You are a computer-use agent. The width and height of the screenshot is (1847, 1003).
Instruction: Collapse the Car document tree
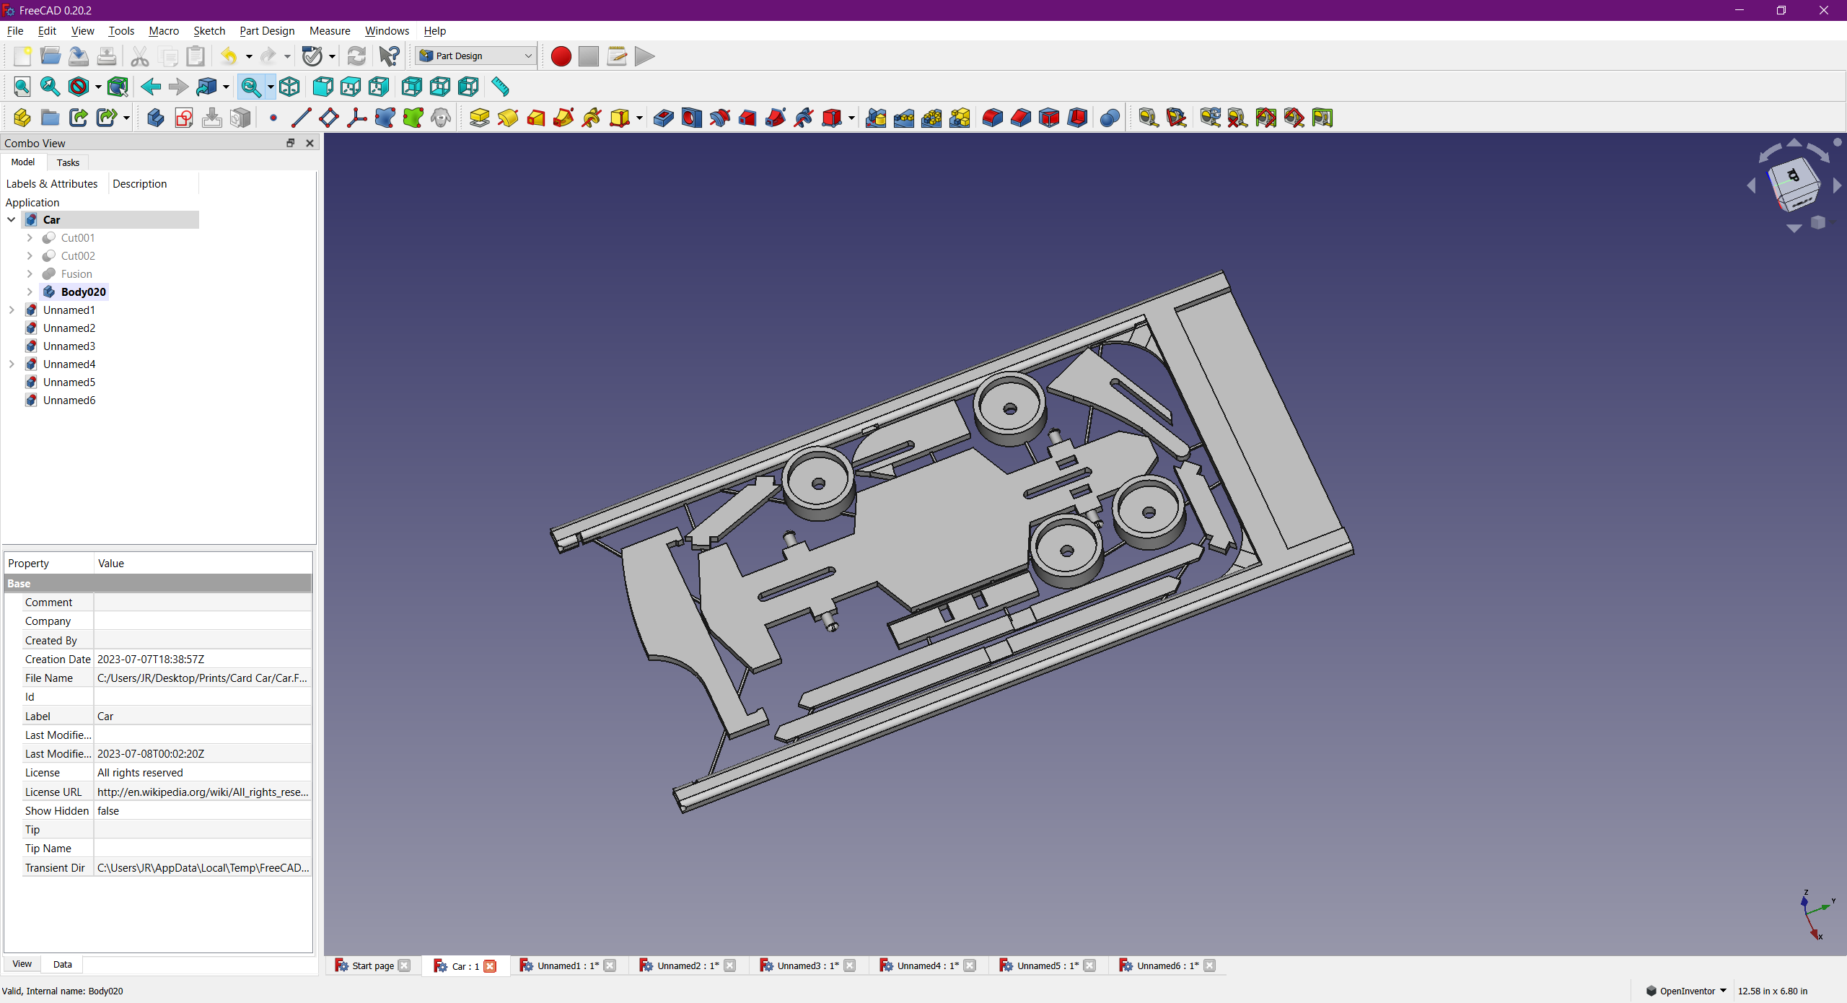12,220
